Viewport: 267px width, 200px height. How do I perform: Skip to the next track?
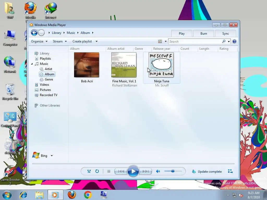point(145,171)
